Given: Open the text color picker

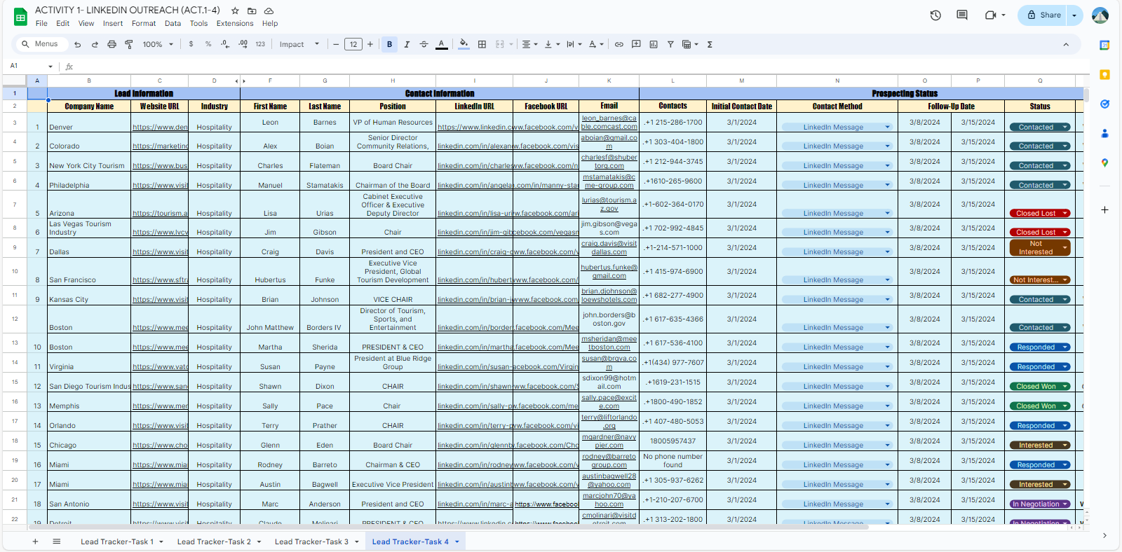Looking at the screenshot, I should 441,44.
